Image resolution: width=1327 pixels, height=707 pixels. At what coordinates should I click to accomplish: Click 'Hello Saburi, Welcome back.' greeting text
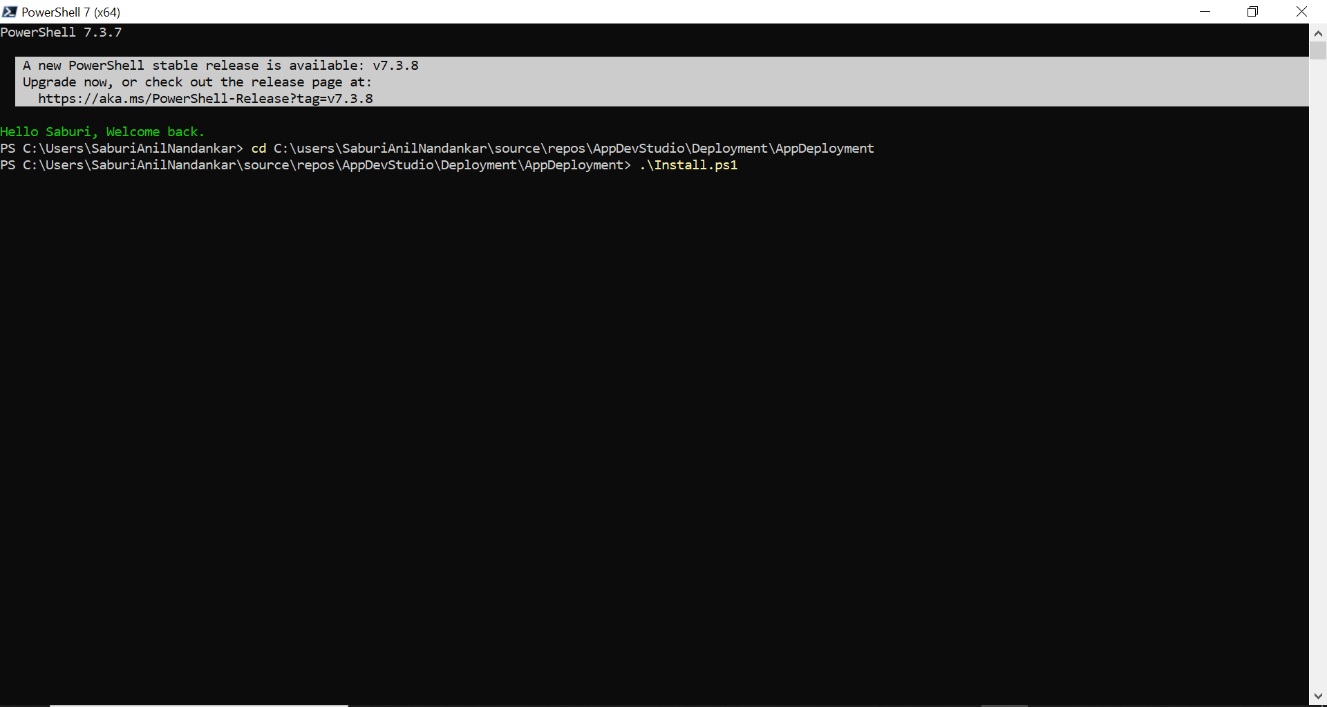point(102,132)
